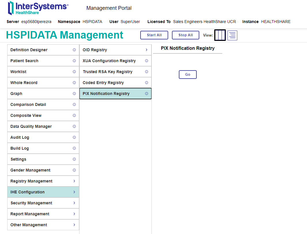This screenshot has height=234, width=307.
Task: Click the HEALTHSHARE instance value
Action: 276,22
